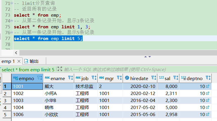The image size is (217, 121).
Task: Click the deptno foreign key type icon
Action: pos(183,78)
